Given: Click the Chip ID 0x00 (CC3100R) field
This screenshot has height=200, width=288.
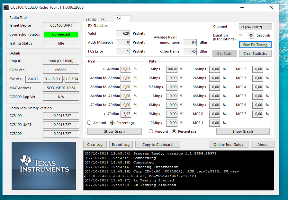Looking at the screenshot, I should point(61,61).
